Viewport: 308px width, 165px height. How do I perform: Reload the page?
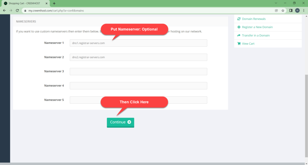(17, 11)
